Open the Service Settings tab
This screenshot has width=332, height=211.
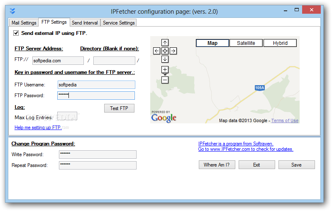click(119, 23)
